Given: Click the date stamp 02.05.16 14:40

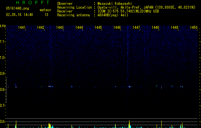Looking at the screenshot, I should pyautogui.click(x=19, y=15).
